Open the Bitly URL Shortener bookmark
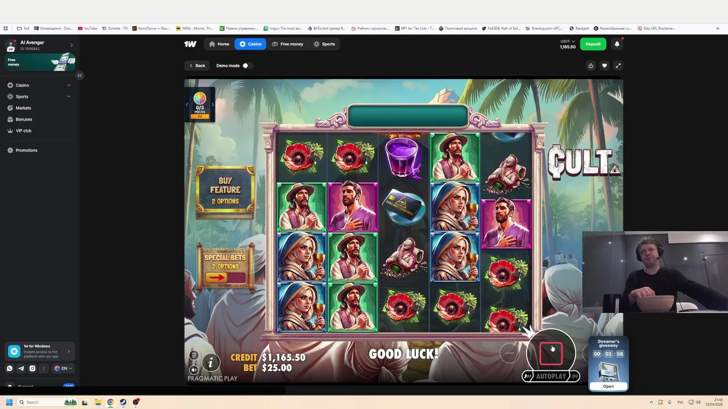The image size is (728, 409). (x=656, y=28)
